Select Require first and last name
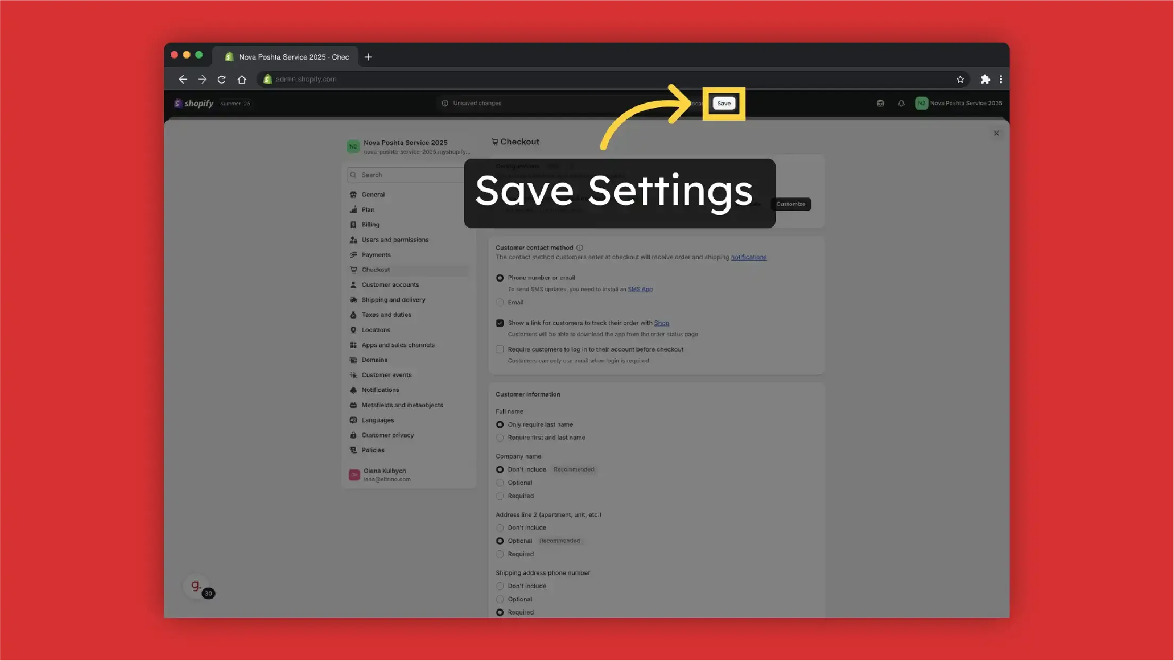The height and width of the screenshot is (661, 1174). coord(500,437)
